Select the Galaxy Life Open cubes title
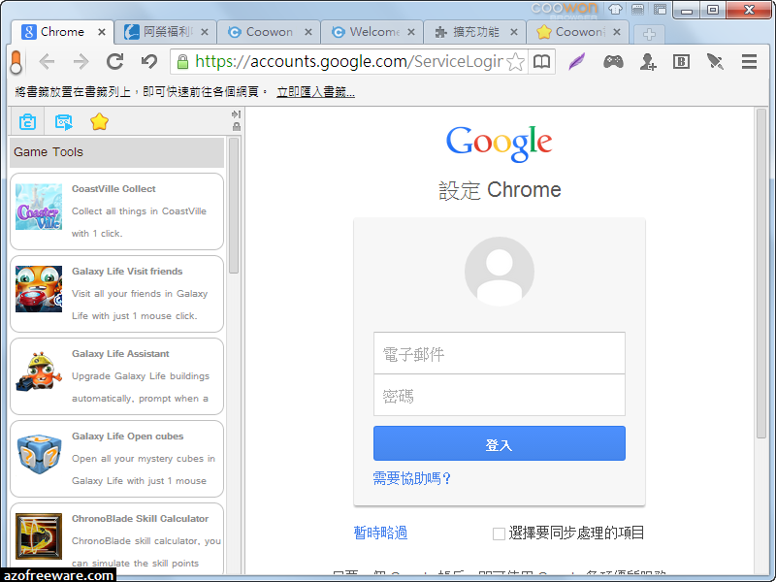 click(128, 436)
